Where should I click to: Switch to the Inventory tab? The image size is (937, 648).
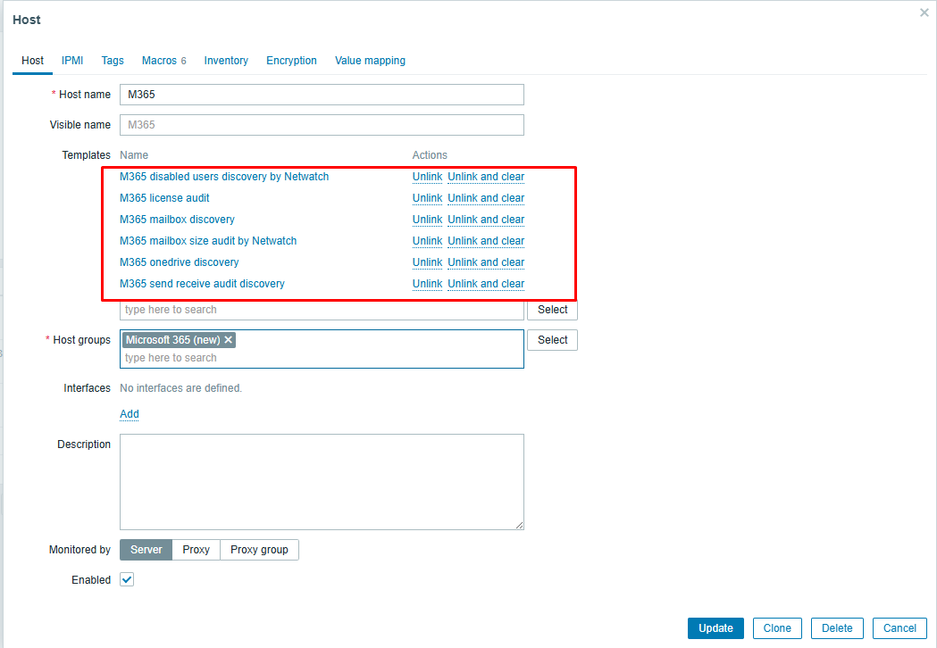tap(226, 61)
